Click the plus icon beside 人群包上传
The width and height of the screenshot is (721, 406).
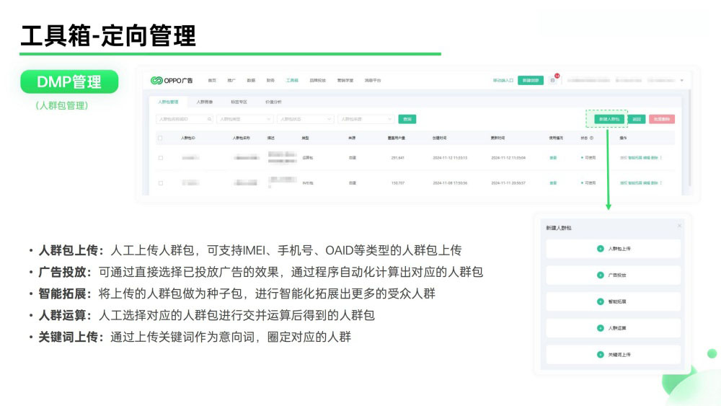[x=600, y=249]
